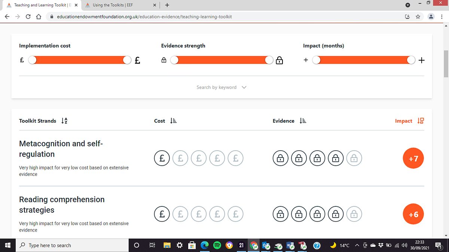This screenshot has width=449, height=252.
Task: Open weather widget showing 14°C
Action: tap(340, 245)
